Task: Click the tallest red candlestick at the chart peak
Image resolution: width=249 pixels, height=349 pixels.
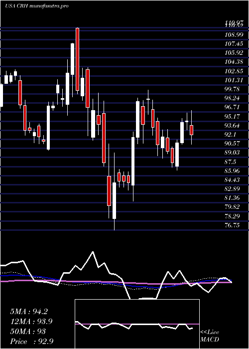Action: click(77, 59)
